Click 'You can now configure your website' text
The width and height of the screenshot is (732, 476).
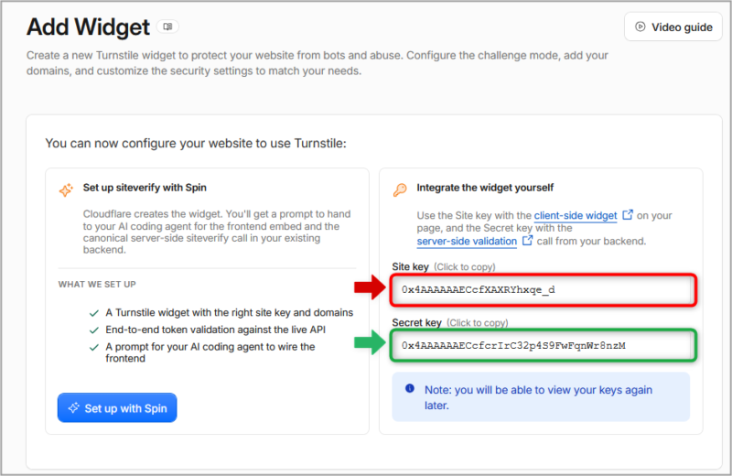[x=196, y=143]
